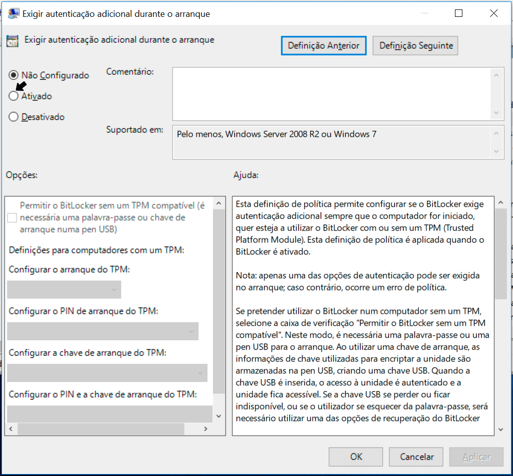The height and width of the screenshot is (476, 513).
Task: Click the policy name heading below title bar
Action: point(120,40)
